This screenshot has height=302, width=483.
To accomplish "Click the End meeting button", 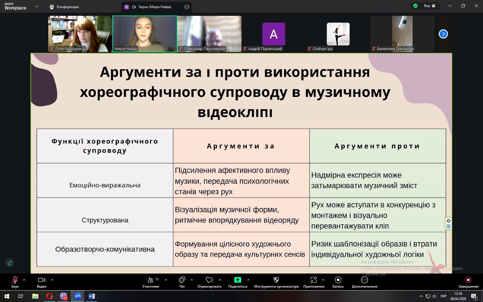I will point(468,282).
